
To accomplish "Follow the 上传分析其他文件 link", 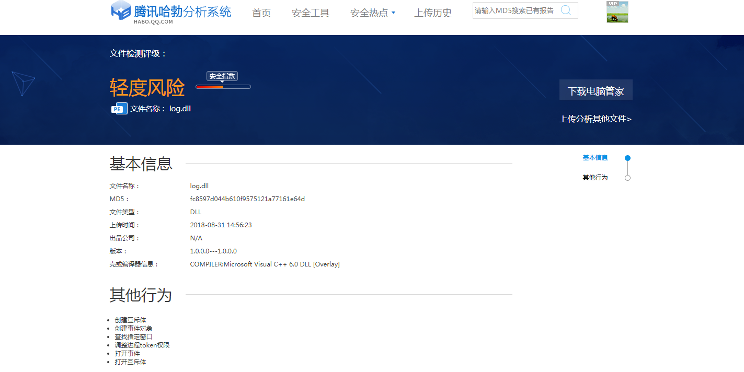I will 596,119.
